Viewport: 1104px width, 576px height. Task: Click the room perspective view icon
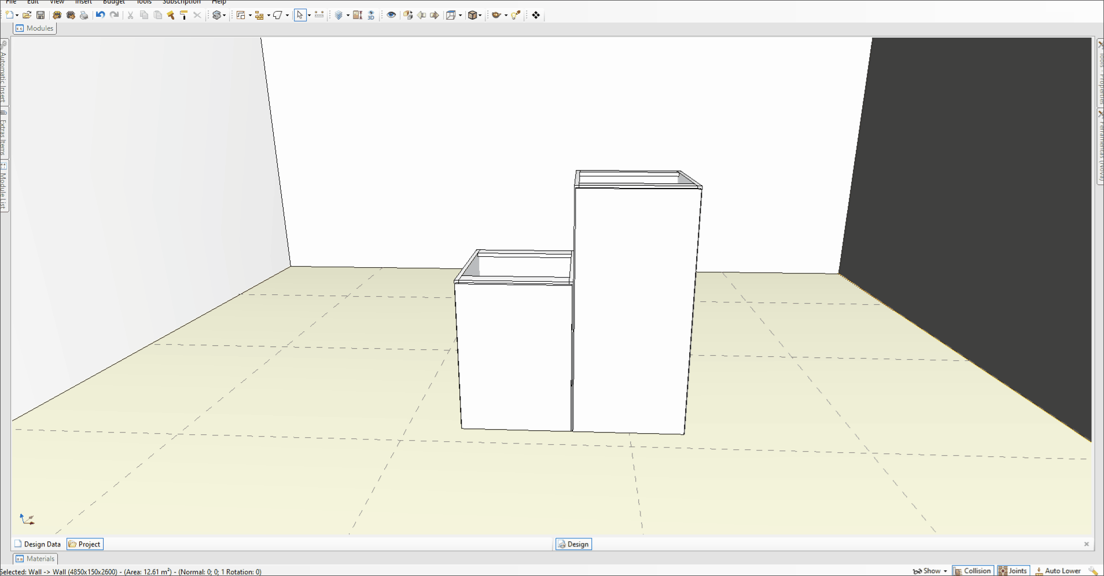pos(451,15)
